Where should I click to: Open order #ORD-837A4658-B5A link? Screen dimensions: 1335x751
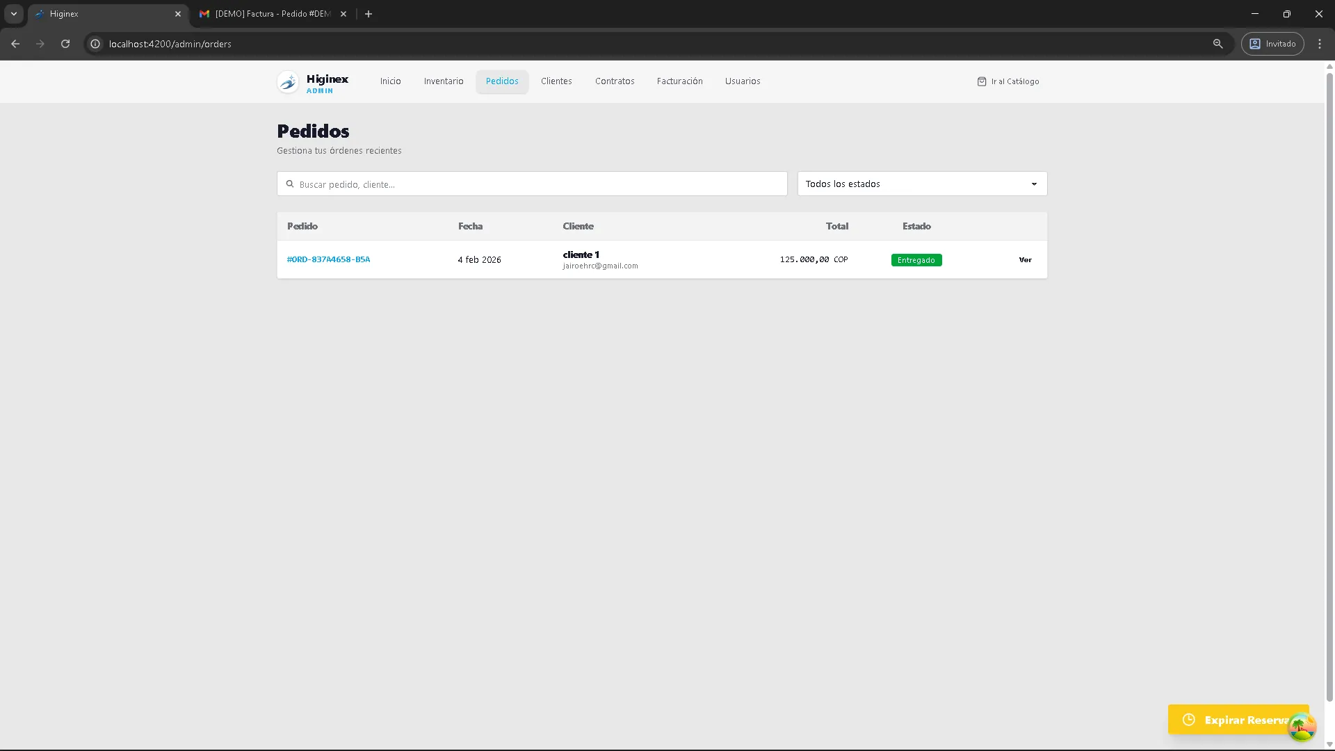[328, 259]
